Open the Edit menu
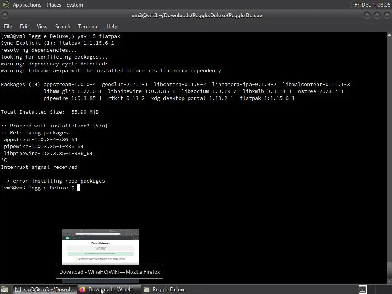Viewport: 392px width, 294px height. pos(24,26)
